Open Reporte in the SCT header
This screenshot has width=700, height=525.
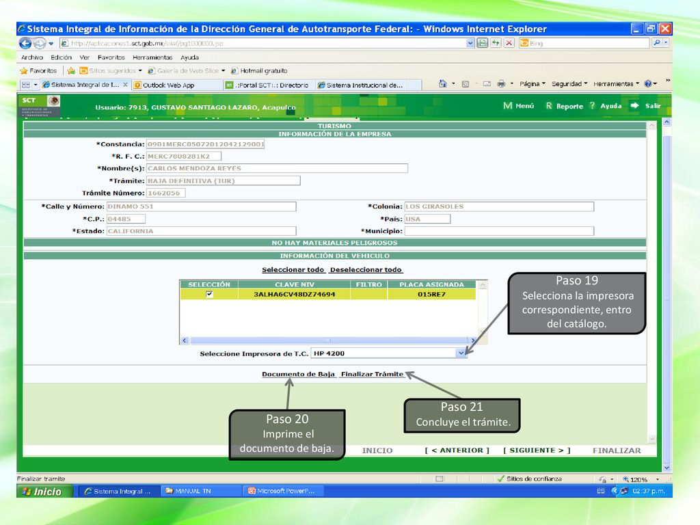click(564, 106)
